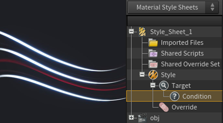Open the Material Style Sheets pane dropdown
The image size is (223, 123).
(x=167, y=7)
